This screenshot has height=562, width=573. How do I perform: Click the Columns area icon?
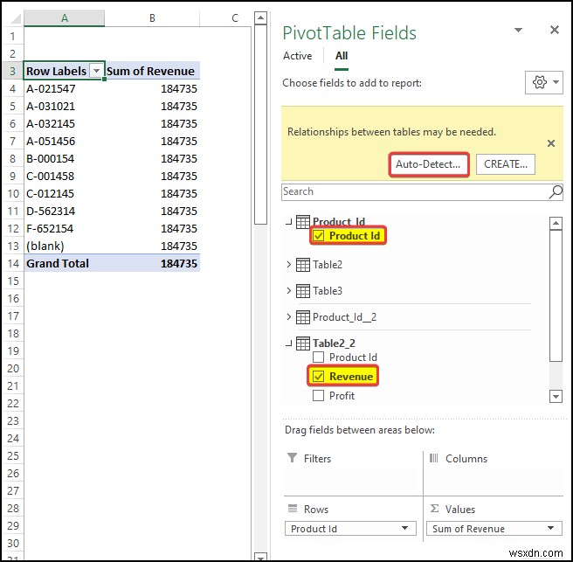[433, 458]
